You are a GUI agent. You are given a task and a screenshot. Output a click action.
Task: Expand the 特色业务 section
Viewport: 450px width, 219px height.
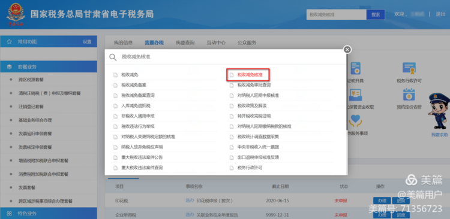pyautogui.click(x=49, y=213)
